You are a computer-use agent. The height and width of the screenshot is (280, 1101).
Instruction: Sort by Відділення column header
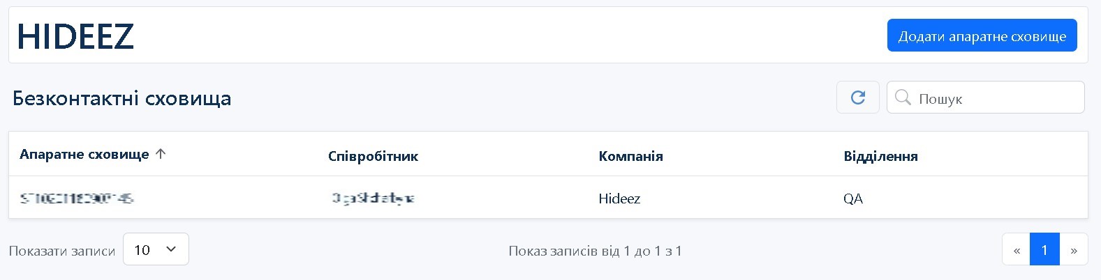coord(880,156)
